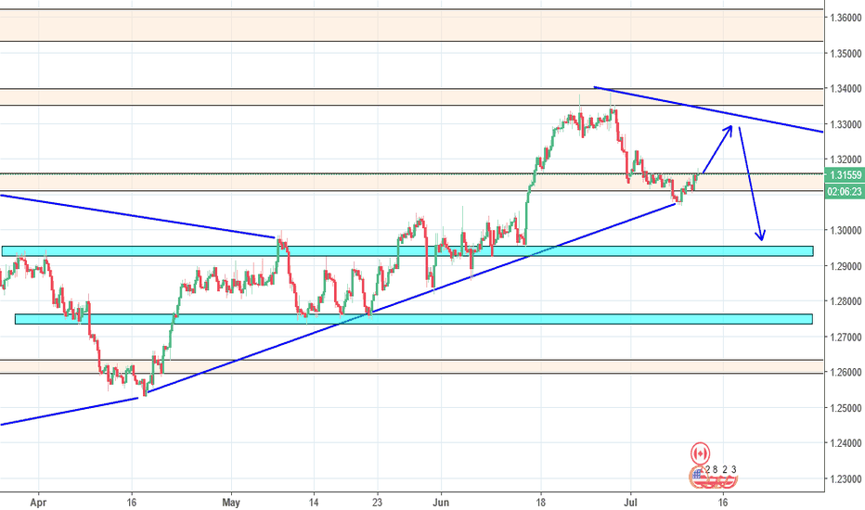
Task: Click the Jun date label on time axis
Action: coord(441,503)
